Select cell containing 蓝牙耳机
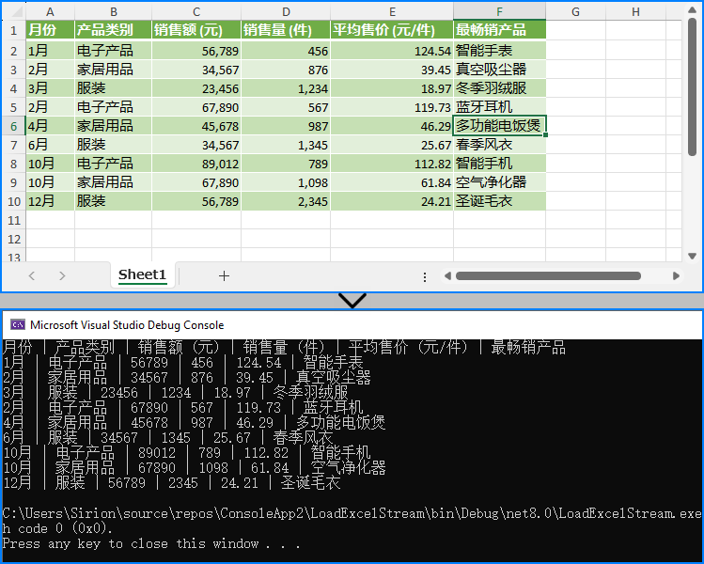Screen dimensions: 704x564 (x=500, y=107)
